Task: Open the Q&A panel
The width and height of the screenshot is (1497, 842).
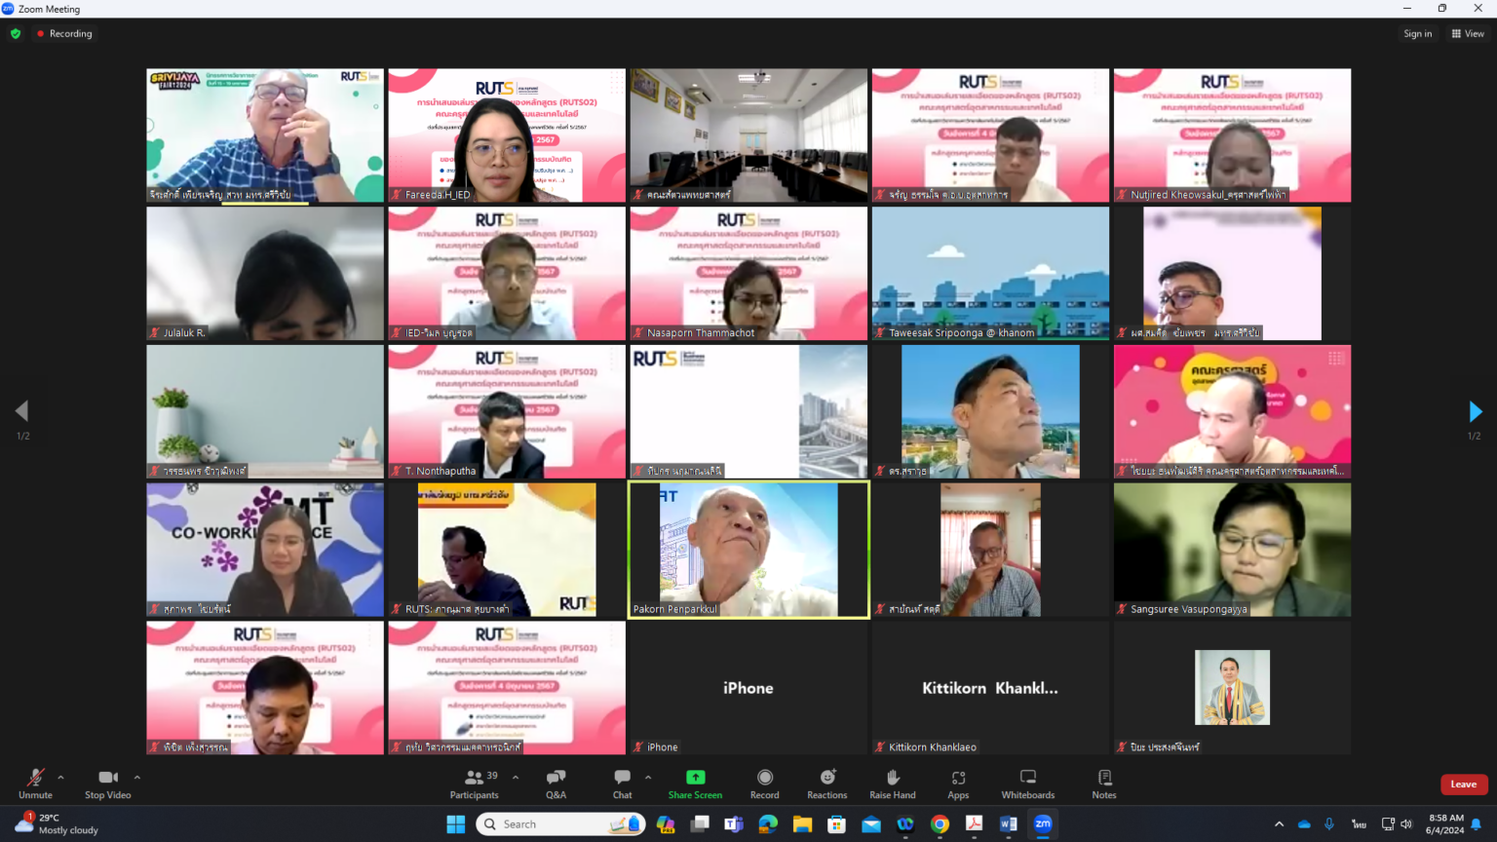Action: pyautogui.click(x=556, y=783)
